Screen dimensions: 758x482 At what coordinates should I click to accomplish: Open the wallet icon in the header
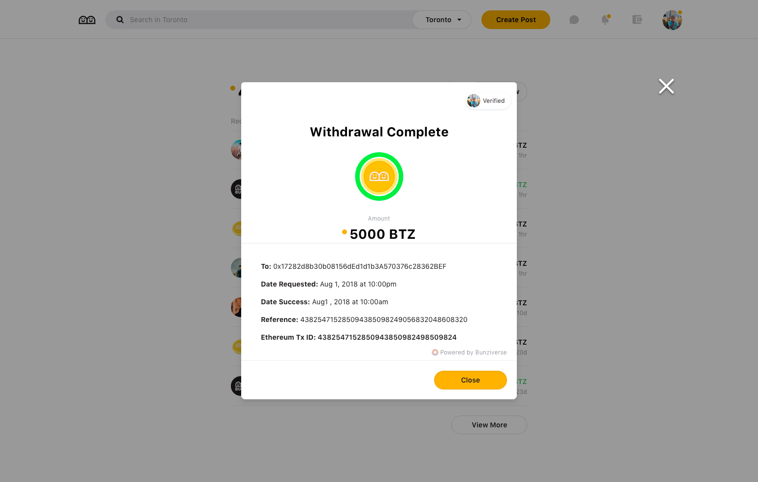pos(637,20)
